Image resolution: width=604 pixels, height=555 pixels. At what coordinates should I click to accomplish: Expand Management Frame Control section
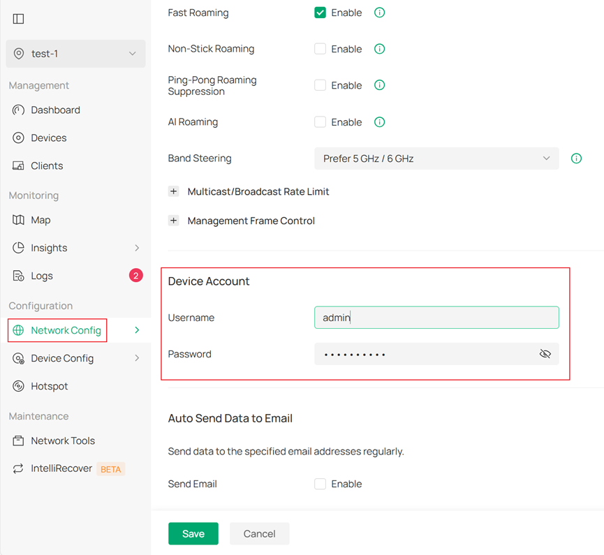pyautogui.click(x=173, y=220)
